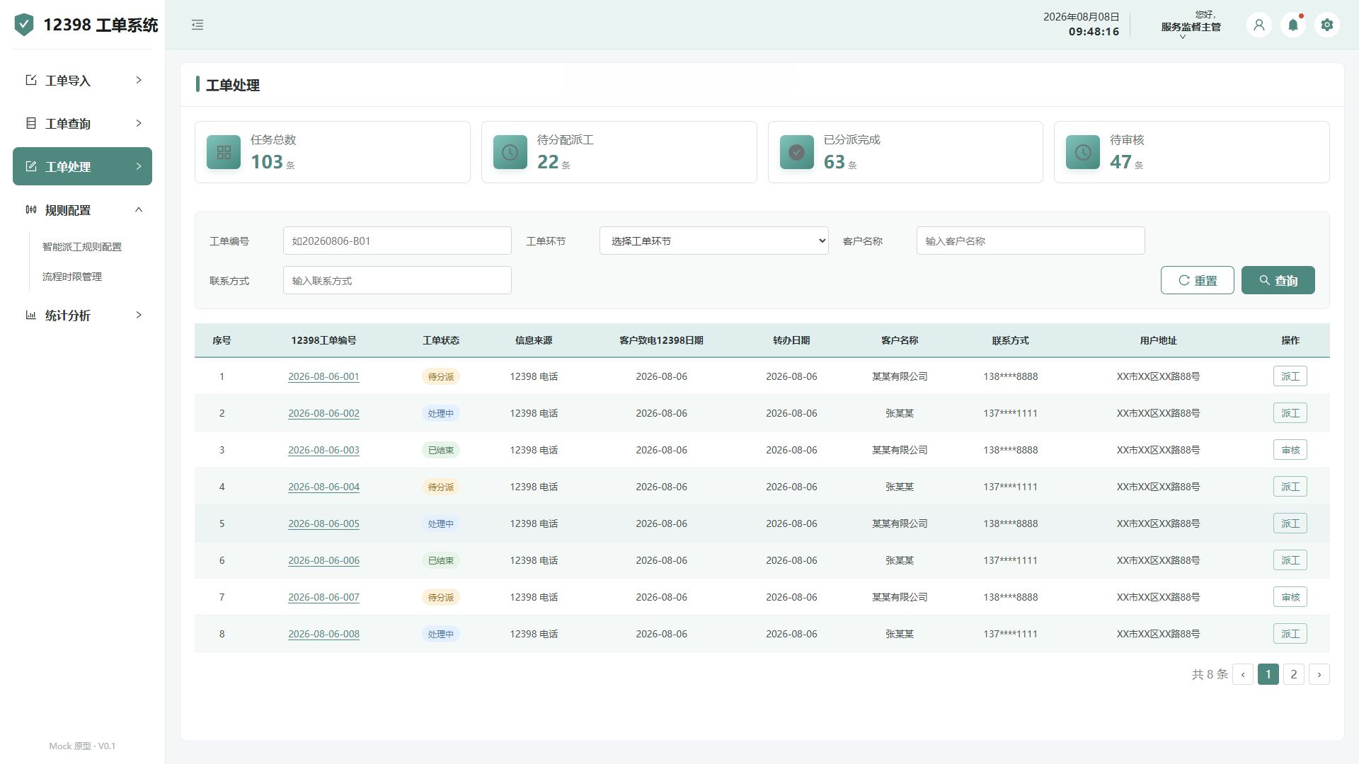
Task: Open 智能派工规则配置 submenu item
Action: (82, 247)
